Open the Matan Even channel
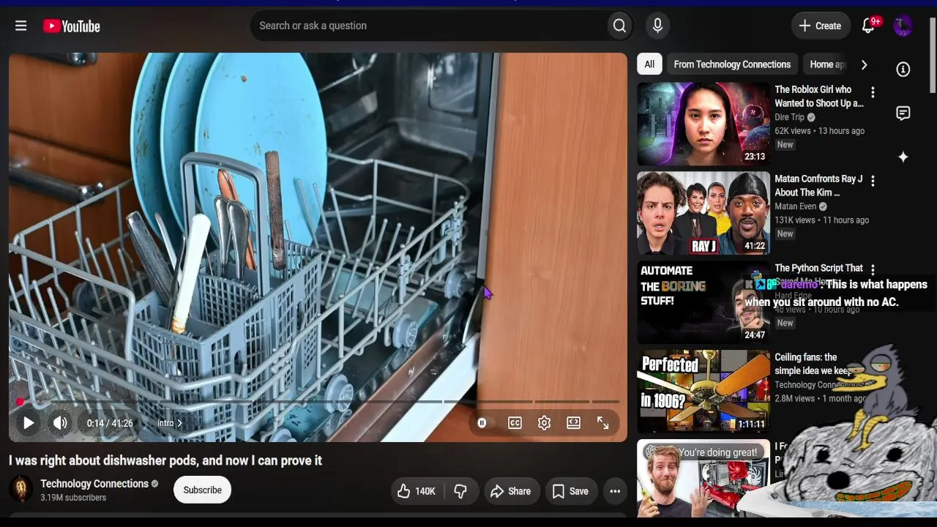The width and height of the screenshot is (937, 527). point(795,206)
